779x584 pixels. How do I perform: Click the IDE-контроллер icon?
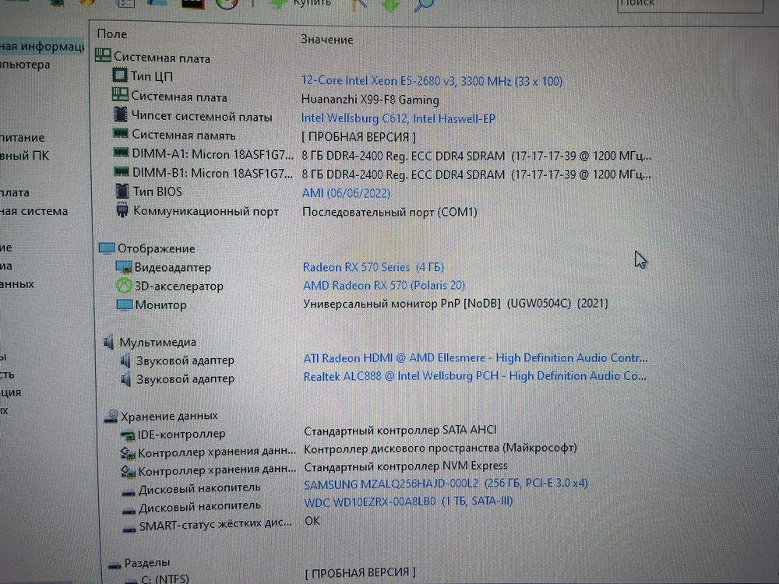(x=129, y=435)
